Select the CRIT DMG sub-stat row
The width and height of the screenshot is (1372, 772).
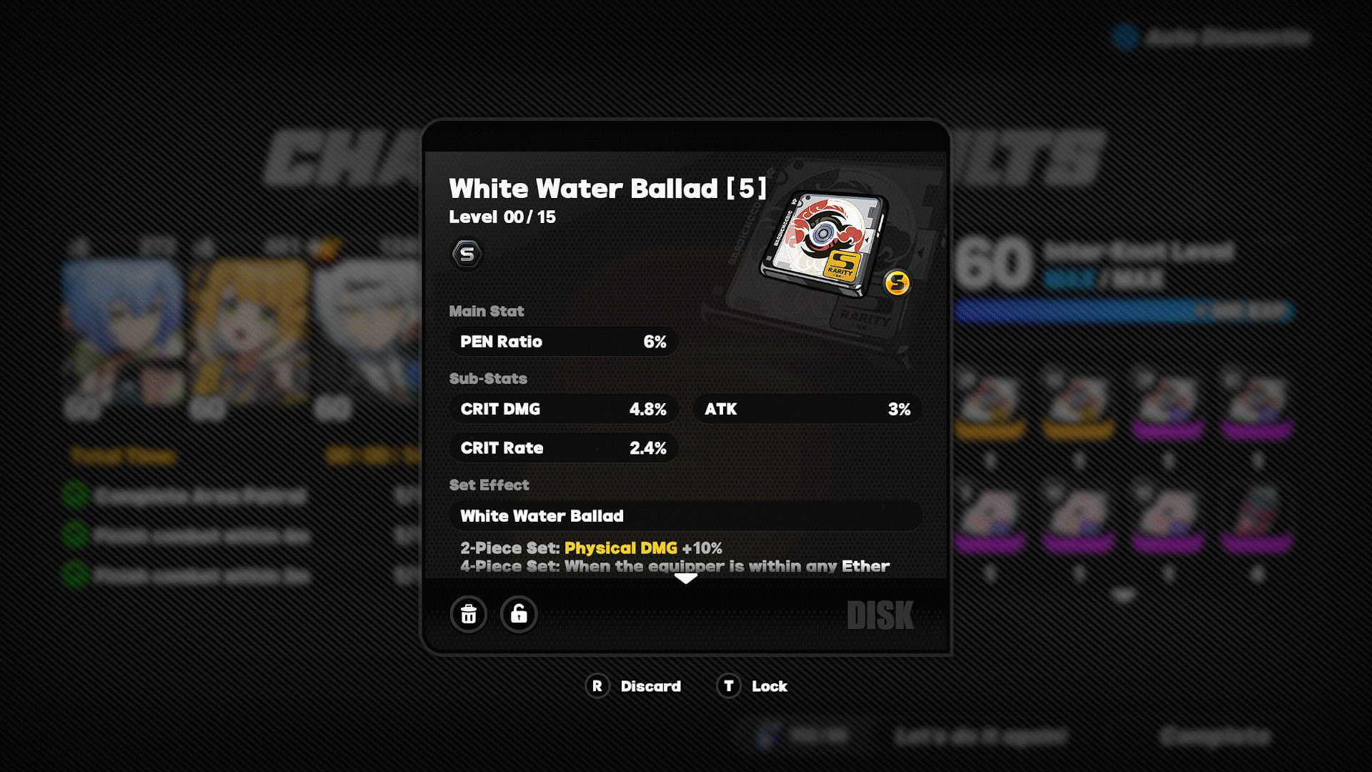pos(564,410)
